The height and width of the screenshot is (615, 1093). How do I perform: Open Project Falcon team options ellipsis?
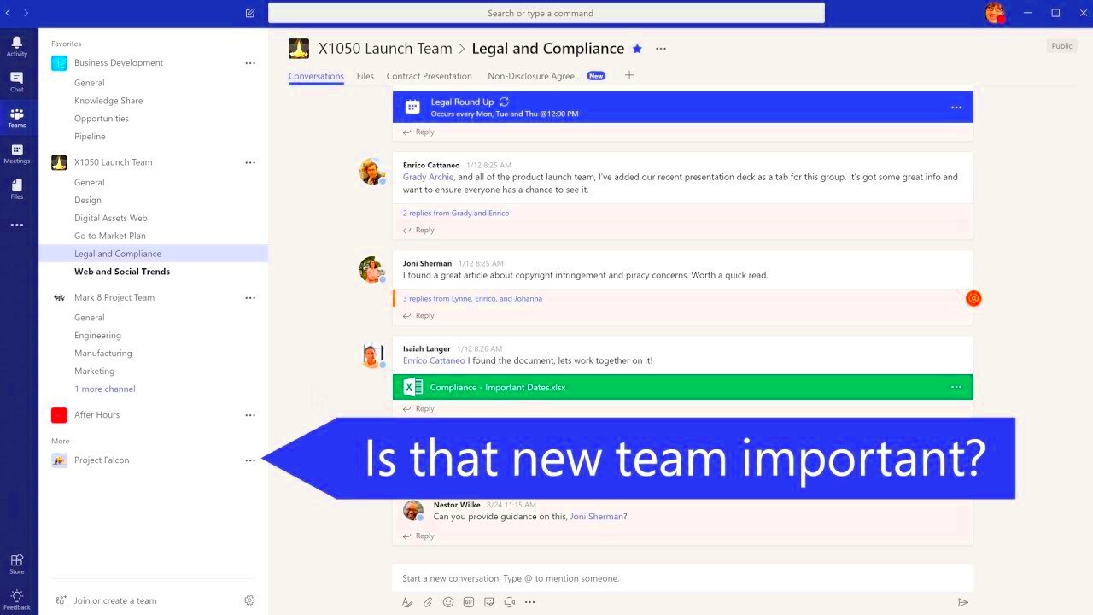click(250, 460)
